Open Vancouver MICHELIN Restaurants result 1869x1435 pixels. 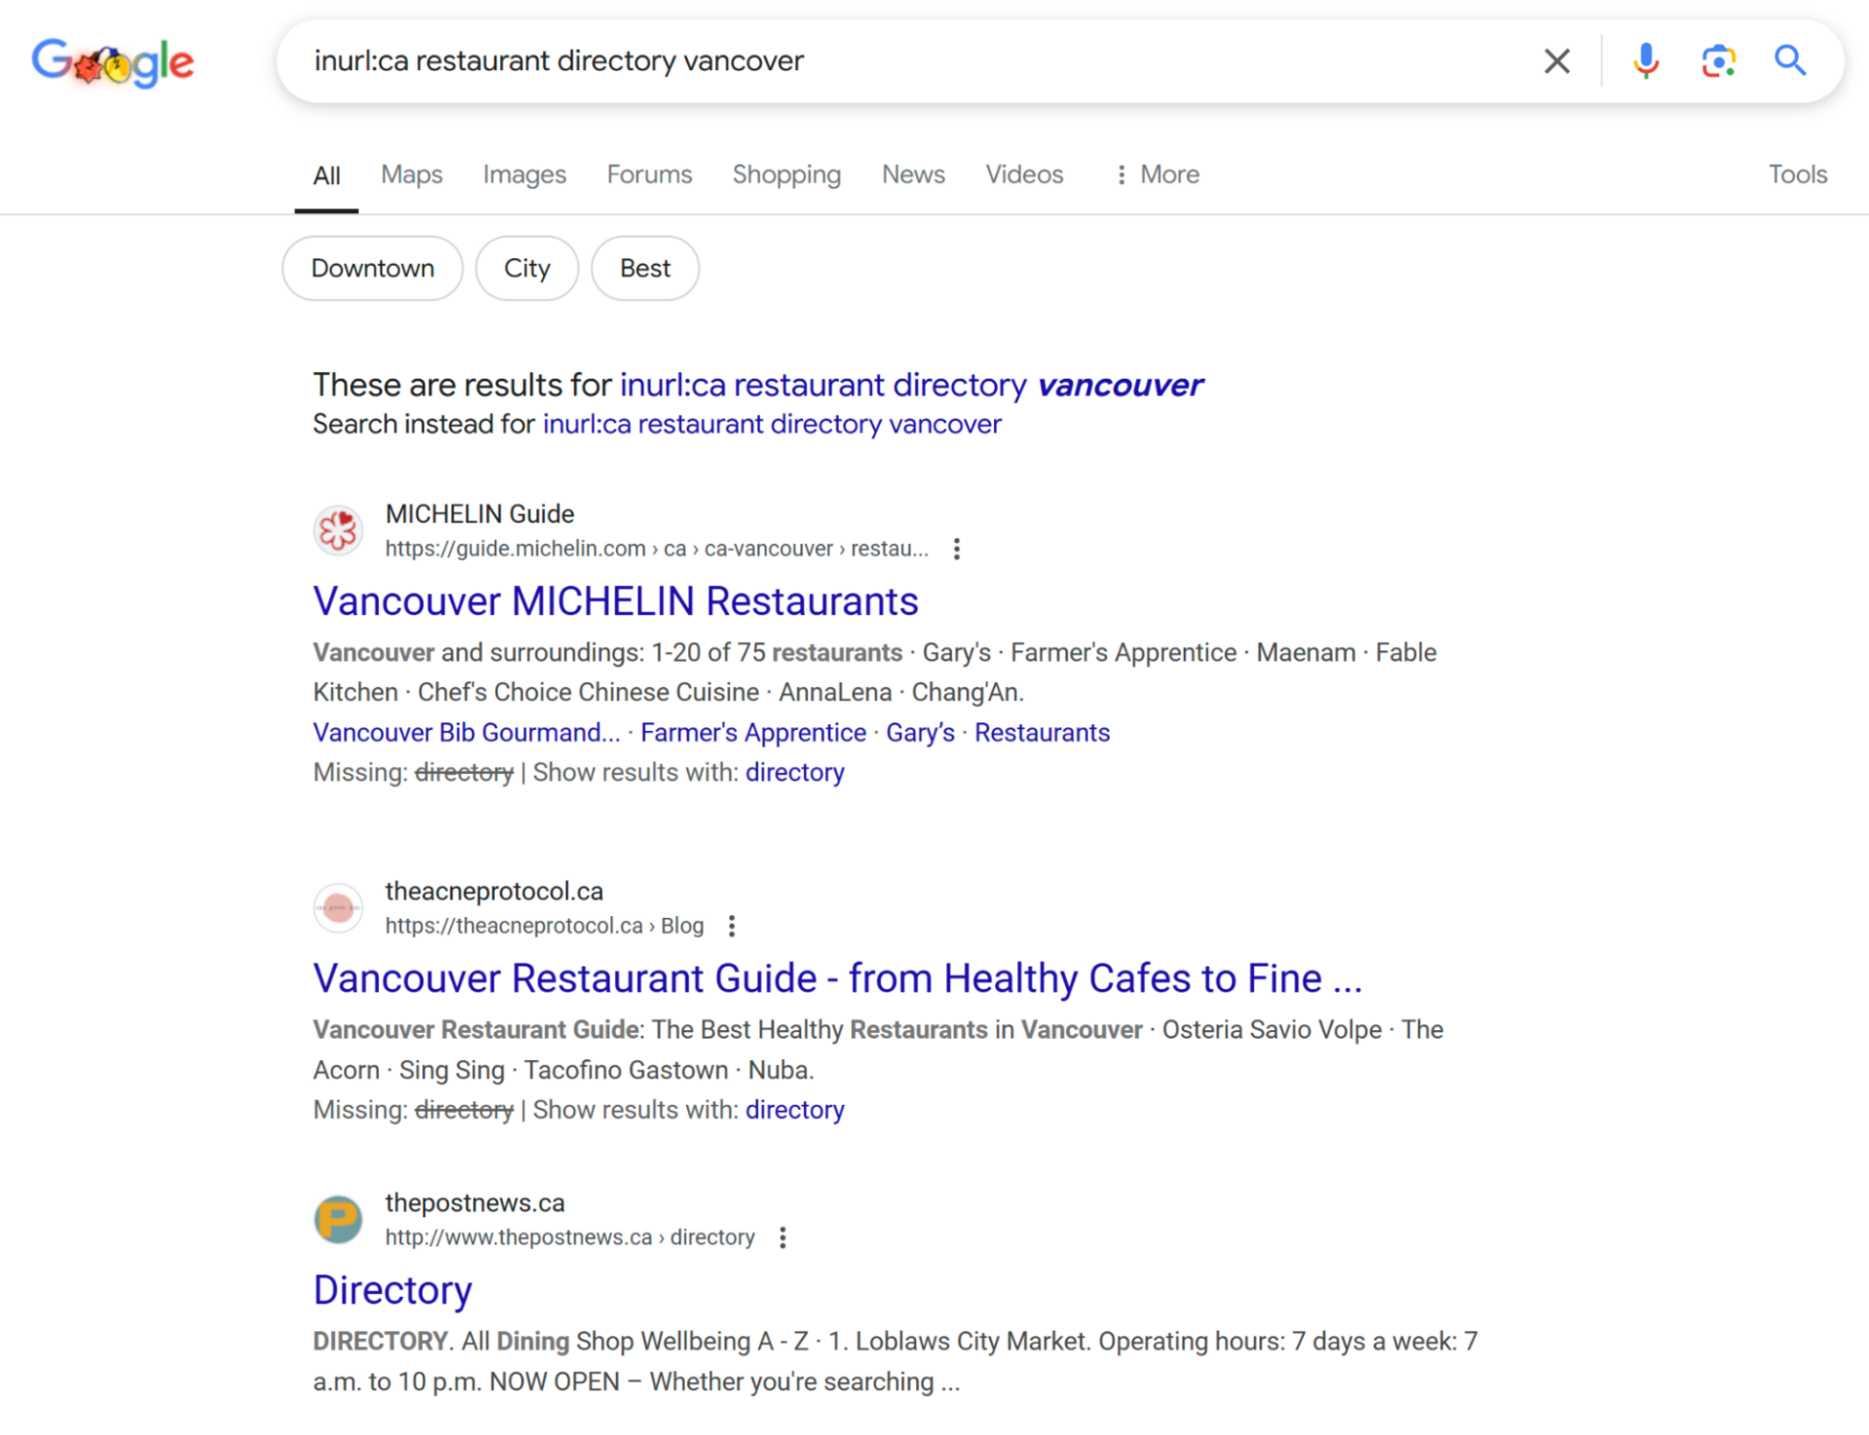pyautogui.click(x=615, y=602)
